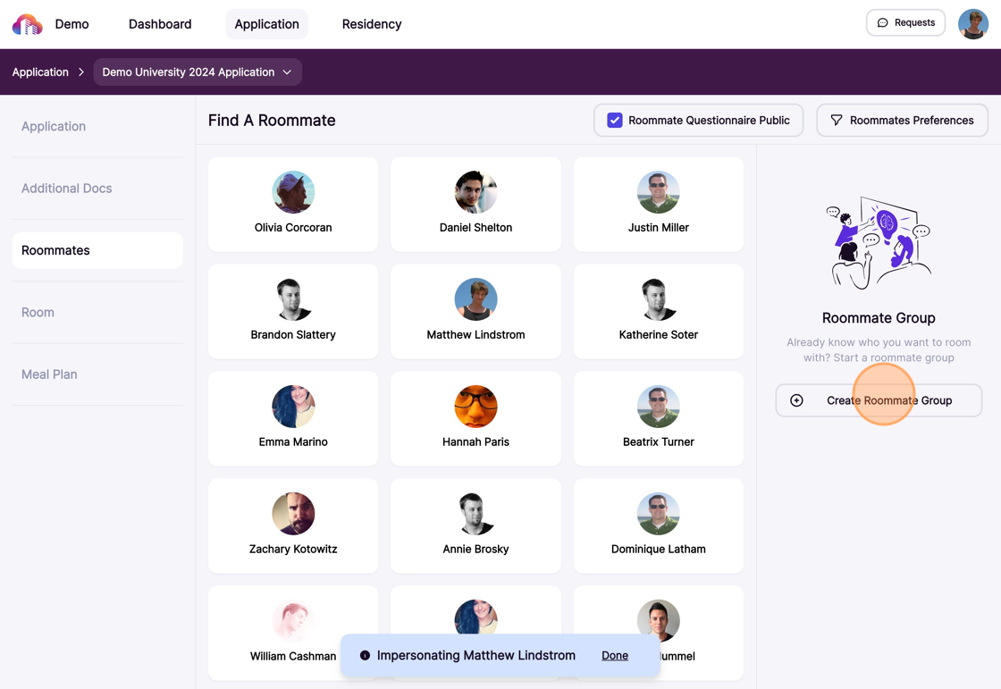Select Dominique Latham's roommate card

tap(658, 525)
